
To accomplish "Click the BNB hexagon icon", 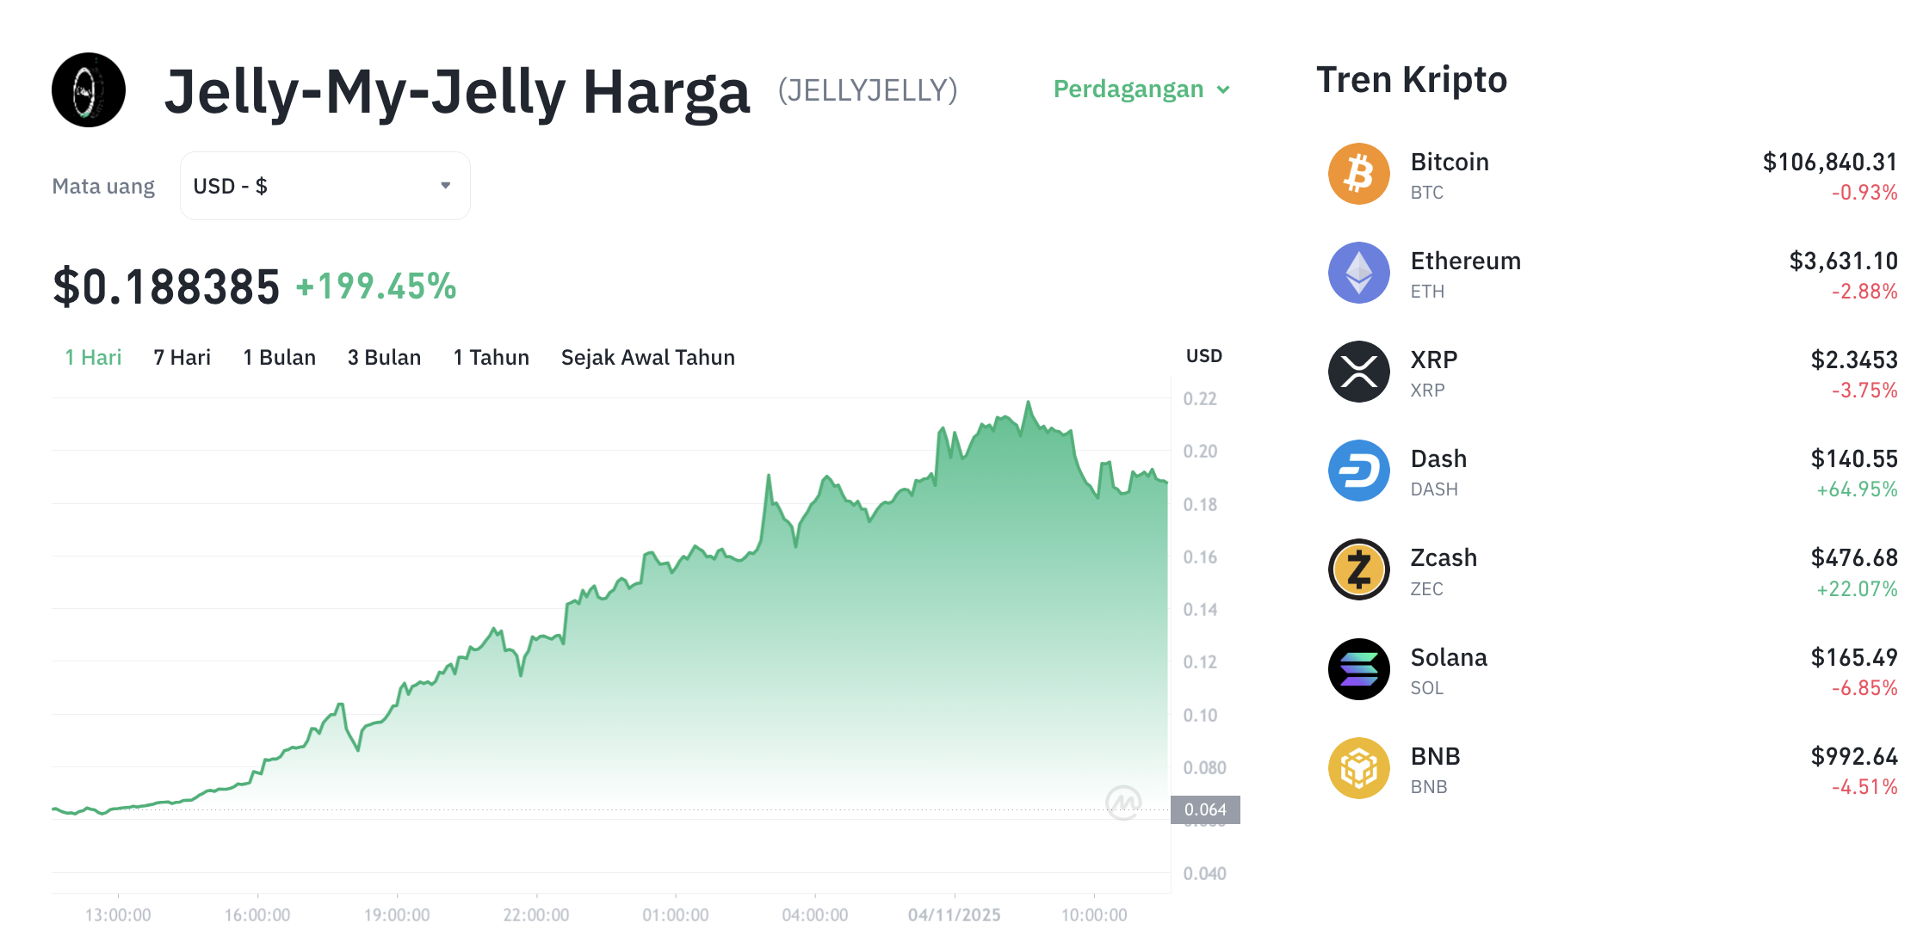I will coord(1358,767).
